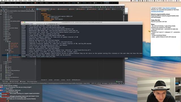This screenshot has width=181, height=102.
Task: Click the UTF-8 encoding in status bar
Action: click(99, 83)
